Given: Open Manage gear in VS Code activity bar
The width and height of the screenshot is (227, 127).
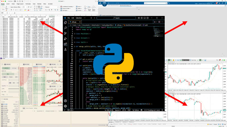Looking at the screenshot, I should [65, 106].
